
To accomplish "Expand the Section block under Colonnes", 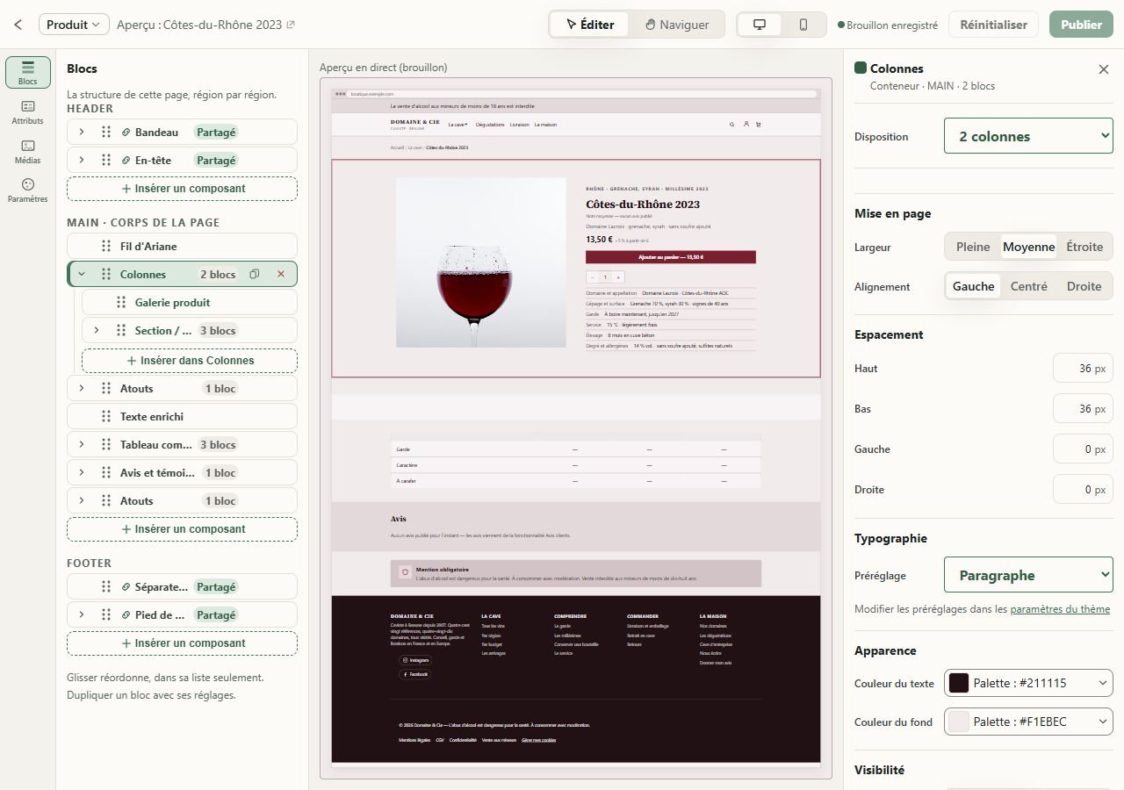I will pyautogui.click(x=97, y=330).
